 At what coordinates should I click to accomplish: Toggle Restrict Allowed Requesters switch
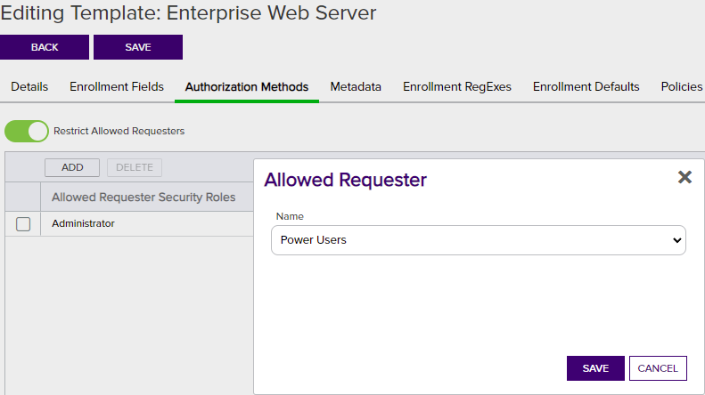click(27, 131)
